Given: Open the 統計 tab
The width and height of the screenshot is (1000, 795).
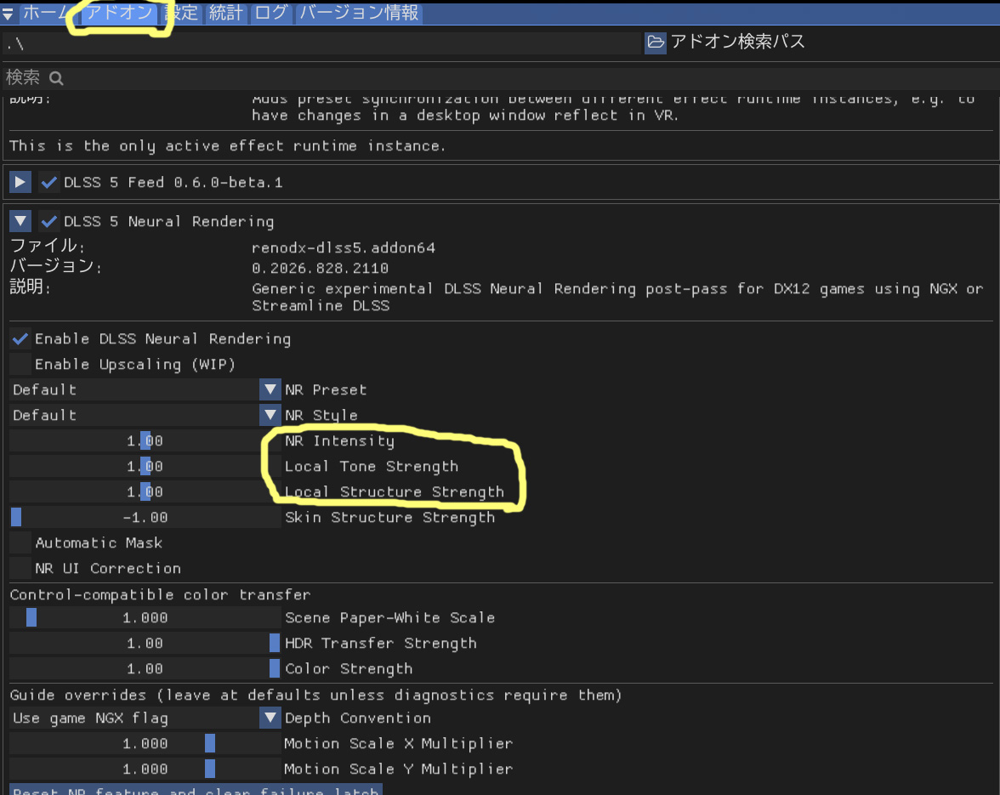Looking at the screenshot, I should click(226, 13).
